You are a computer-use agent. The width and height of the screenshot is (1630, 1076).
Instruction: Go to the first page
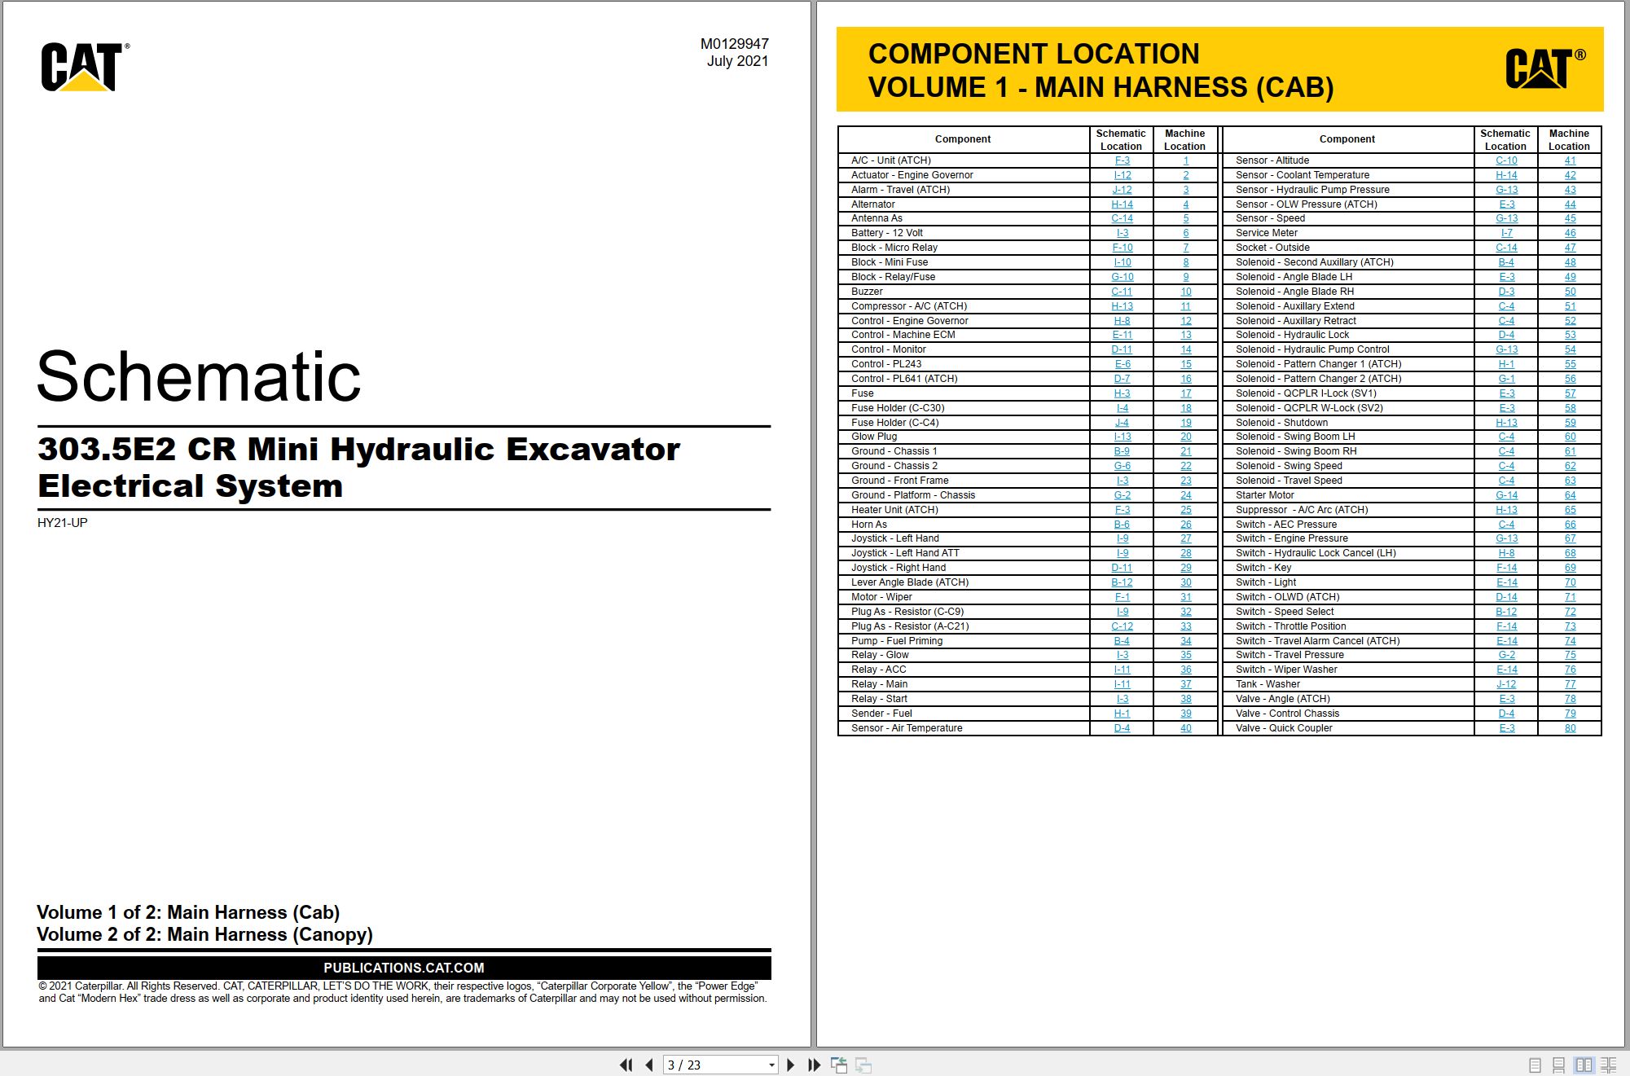pos(626,1065)
